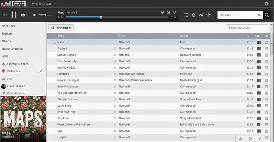Open info icon in bottom toolbar
The width and height of the screenshot is (274, 142).
pyautogui.click(x=260, y=139)
